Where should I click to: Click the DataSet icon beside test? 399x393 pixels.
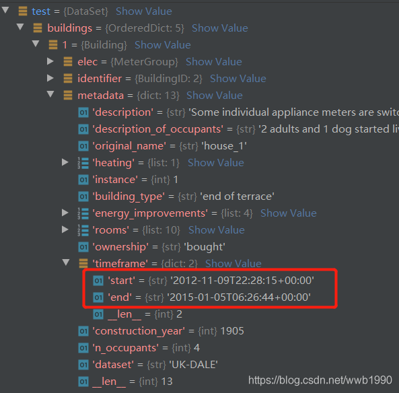point(23,11)
